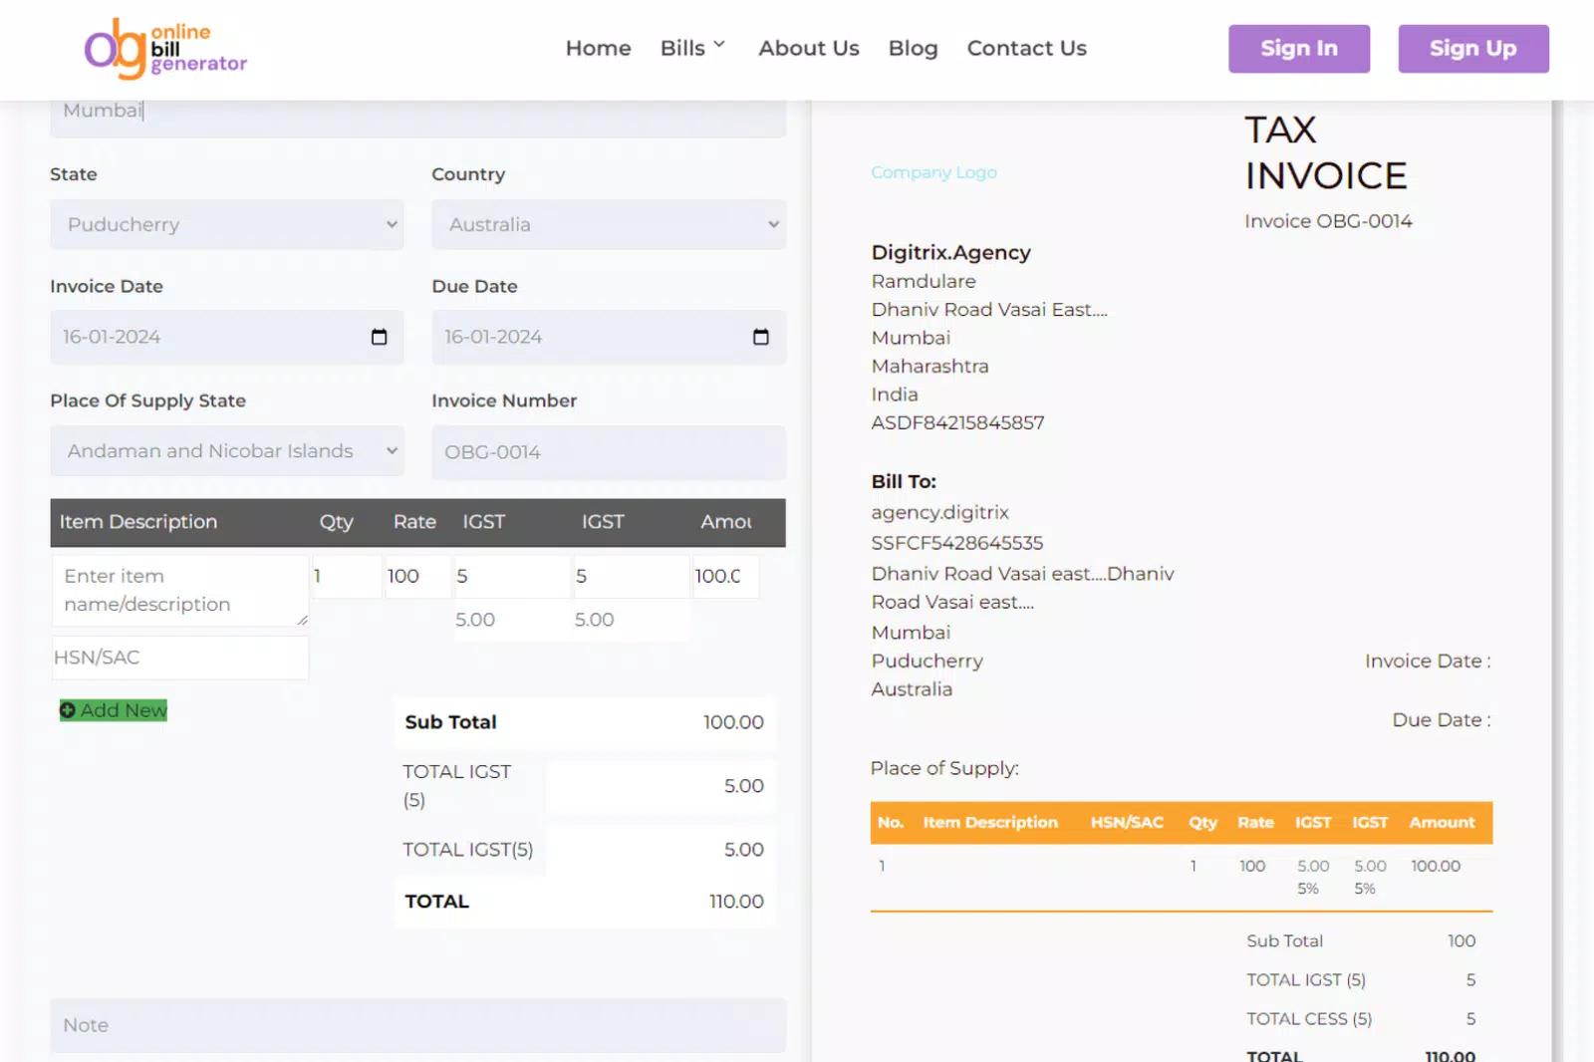1594x1062 pixels.
Task: Click the Sub Total amount 100.00
Action: click(733, 722)
